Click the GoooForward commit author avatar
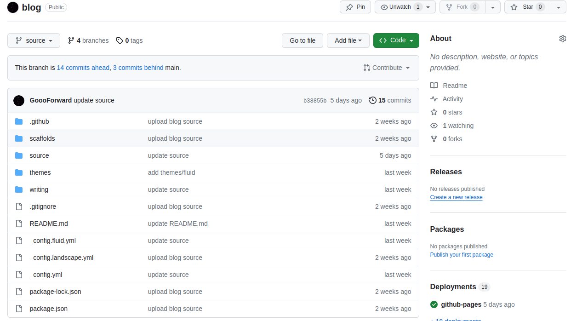The height and width of the screenshot is (321, 588). 19,100
